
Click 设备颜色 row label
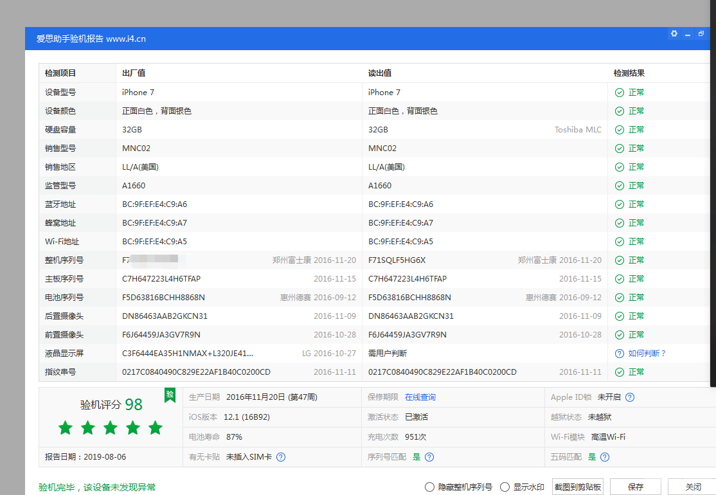click(60, 111)
